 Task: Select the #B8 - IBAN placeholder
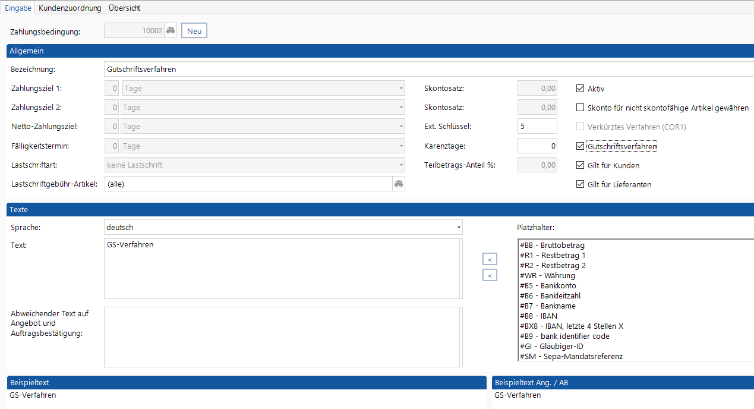click(538, 316)
